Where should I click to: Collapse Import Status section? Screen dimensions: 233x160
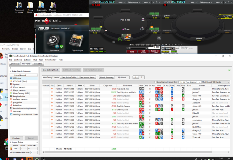tap(10, 142)
